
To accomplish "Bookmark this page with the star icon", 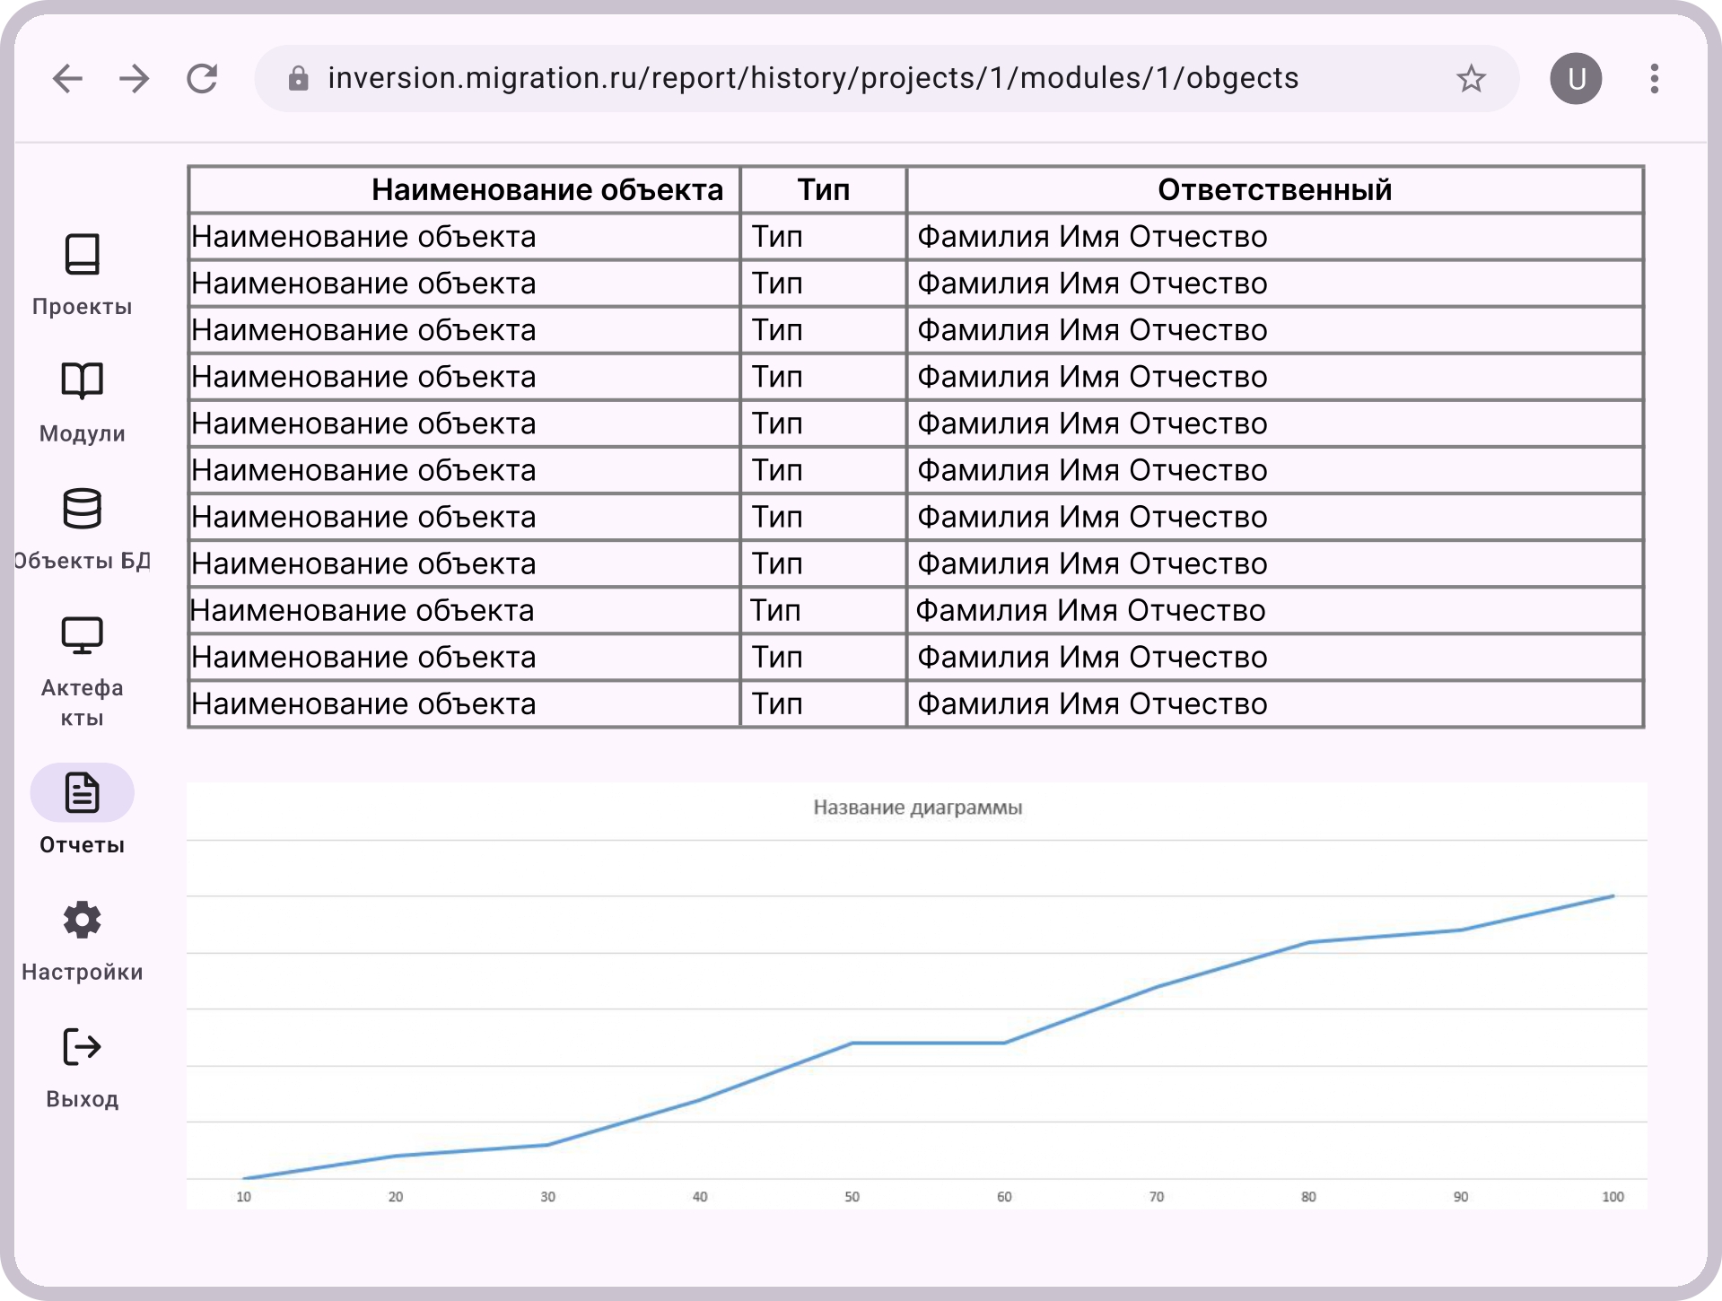I will tap(1471, 79).
